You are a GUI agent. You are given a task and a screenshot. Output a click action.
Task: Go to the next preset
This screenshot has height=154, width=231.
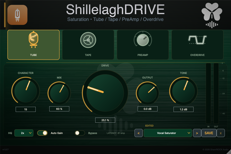(x=197, y=133)
